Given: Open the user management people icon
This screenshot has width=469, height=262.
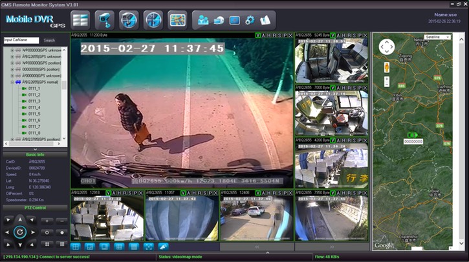Looking at the screenshot, I should point(204,19).
